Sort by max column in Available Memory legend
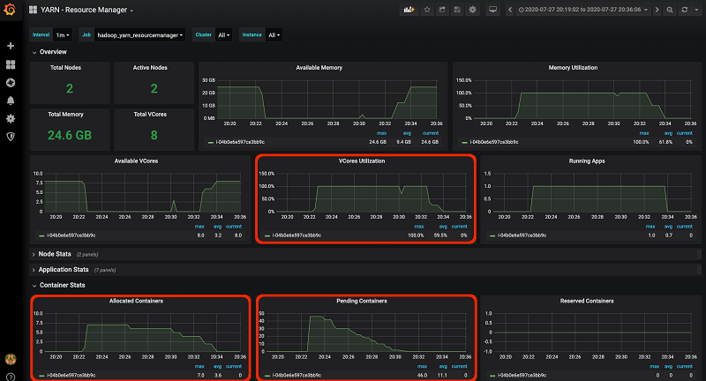Screen dimensions: 706x381 tap(381, 133)
